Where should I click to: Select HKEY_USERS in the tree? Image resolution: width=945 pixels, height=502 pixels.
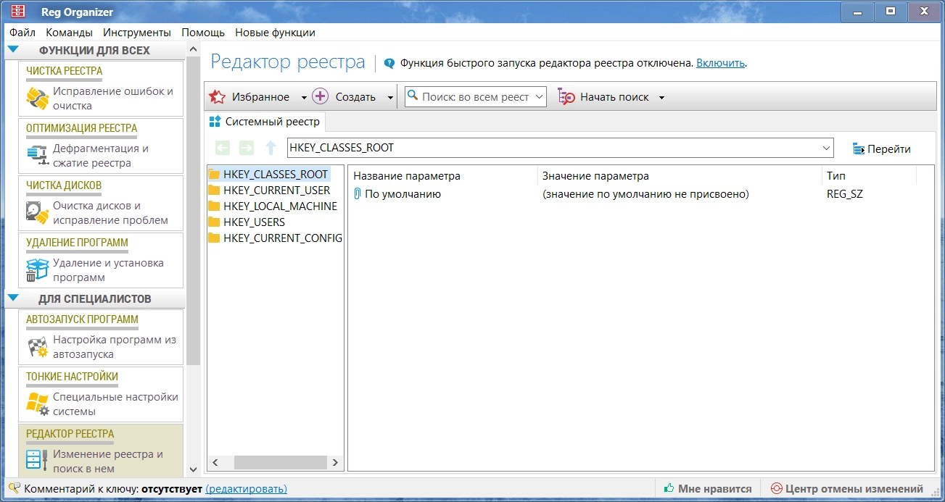254,222
